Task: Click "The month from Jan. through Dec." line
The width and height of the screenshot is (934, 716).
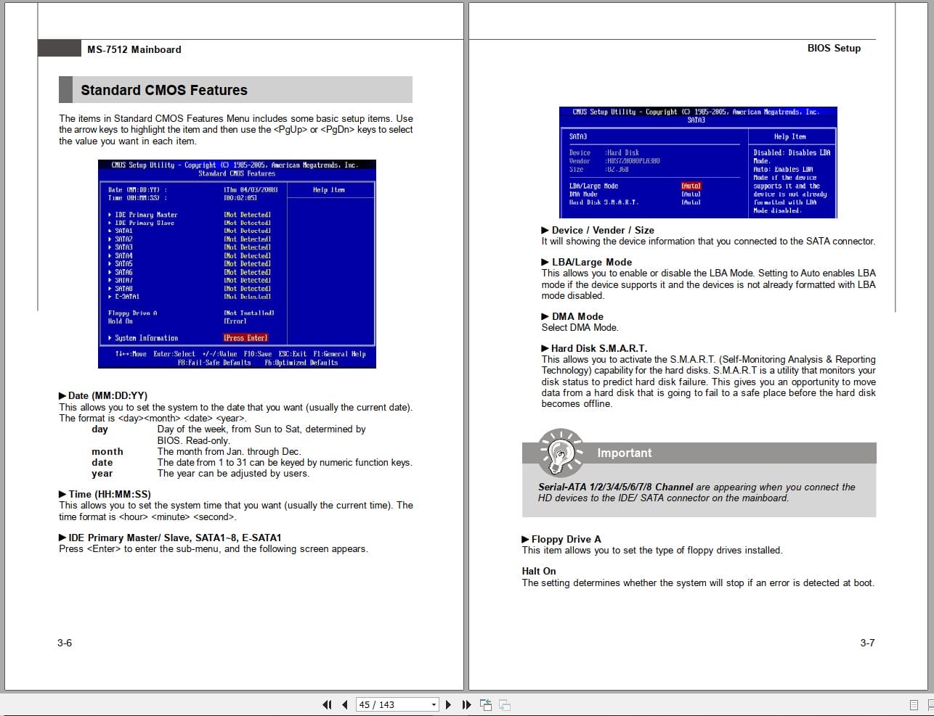Action: click(229, 451)
